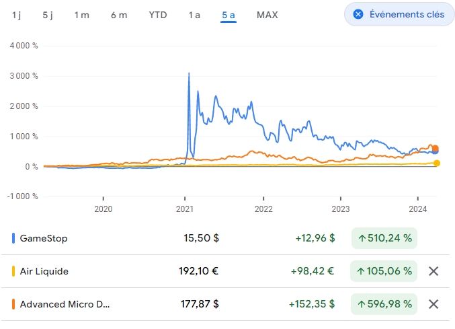Open the Advanced Micro D... stock row
The width and height of the screenshot is (455, 329).
coord(65,304)
